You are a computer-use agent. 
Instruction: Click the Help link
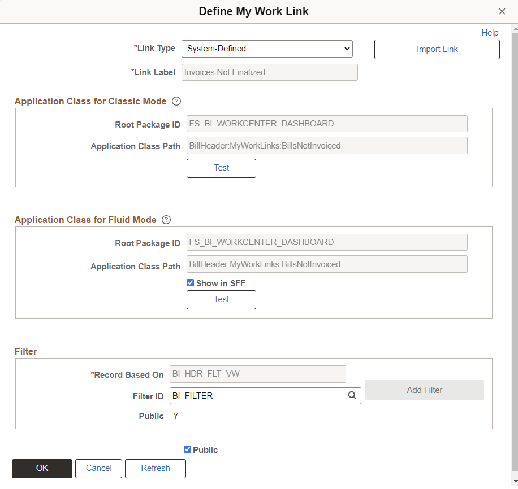[490, 32]
